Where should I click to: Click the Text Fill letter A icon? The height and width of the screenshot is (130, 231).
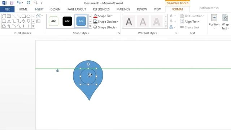(x=171, y=16)
